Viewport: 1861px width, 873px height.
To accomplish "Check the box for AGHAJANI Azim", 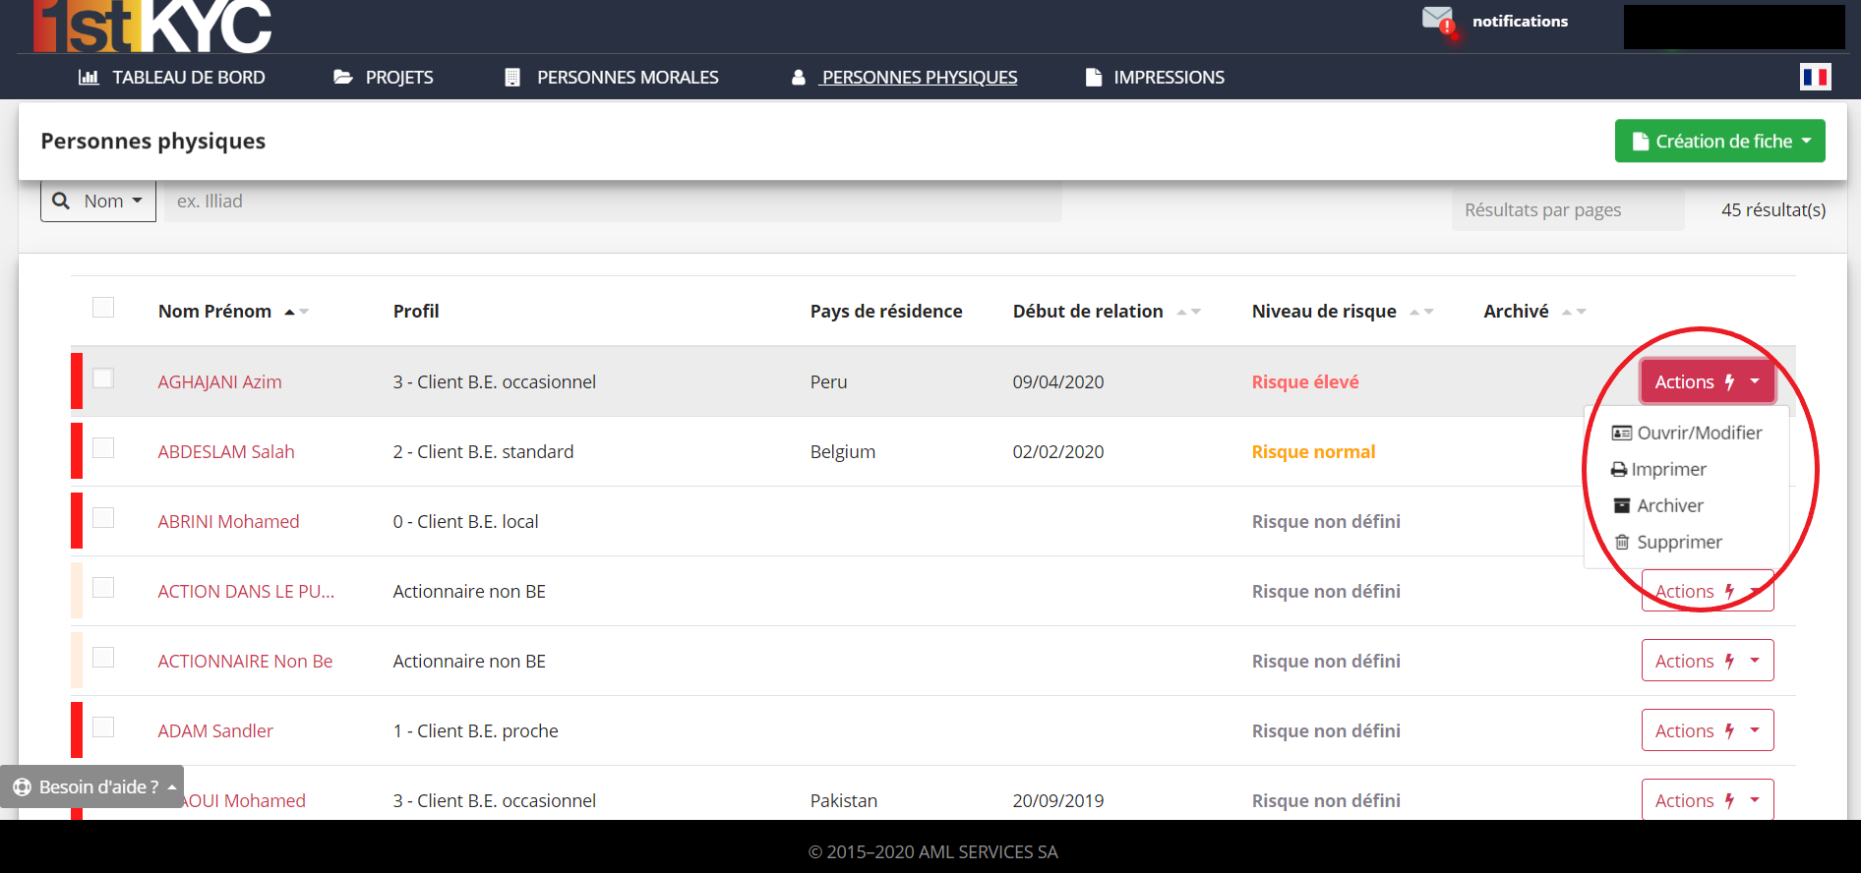I will 103,378.
